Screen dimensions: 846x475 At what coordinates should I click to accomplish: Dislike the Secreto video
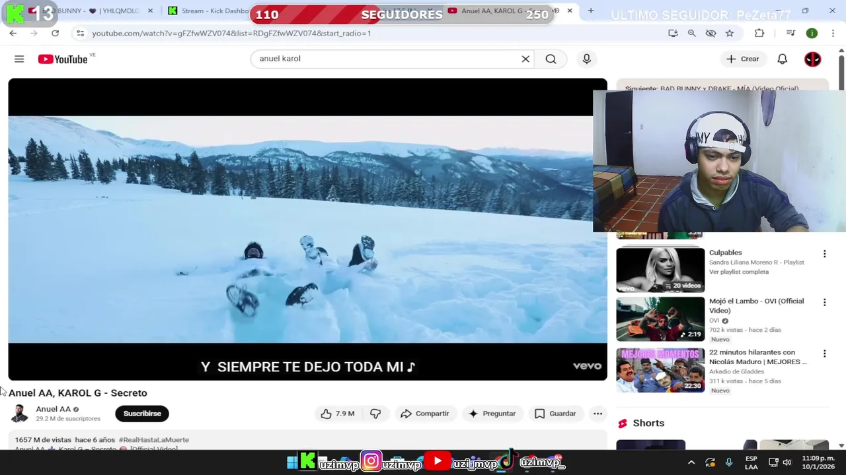click(x=375, y=414)
